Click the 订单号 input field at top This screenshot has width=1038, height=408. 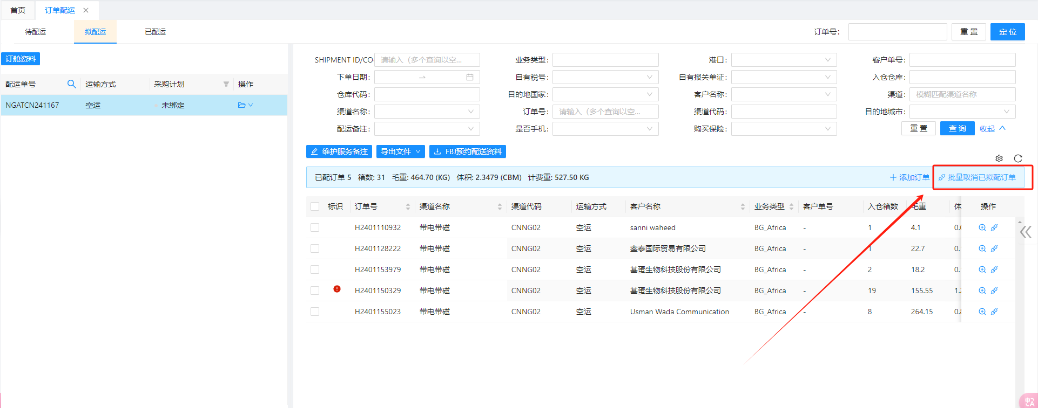coord(897,32)
